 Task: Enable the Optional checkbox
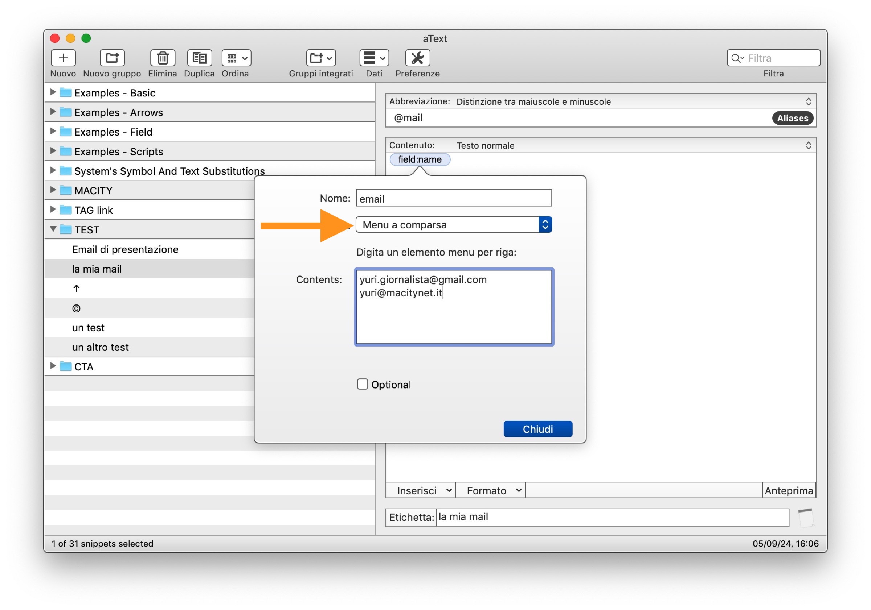[362, 384]
